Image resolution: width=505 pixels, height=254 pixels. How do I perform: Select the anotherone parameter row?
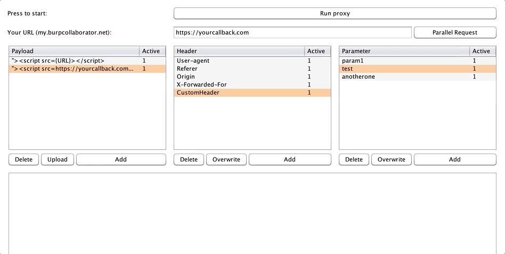pyautogui.click(x=418, y=77)
